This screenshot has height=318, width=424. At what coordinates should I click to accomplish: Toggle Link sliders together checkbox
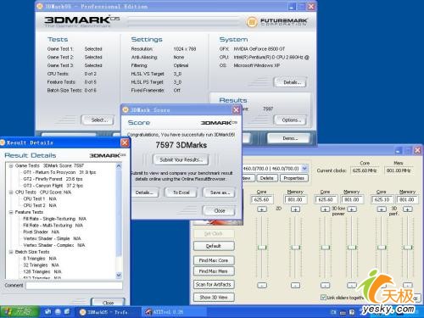pyautogui.click(x=323, y=298)
